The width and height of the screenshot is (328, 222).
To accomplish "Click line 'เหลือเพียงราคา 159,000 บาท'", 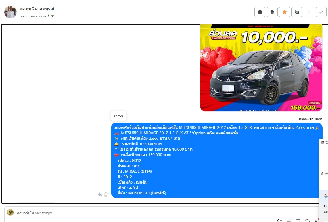I will click(x=146, y=155).
